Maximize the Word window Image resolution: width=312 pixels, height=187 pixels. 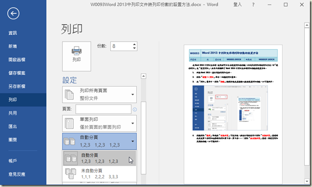pos(285,5)
